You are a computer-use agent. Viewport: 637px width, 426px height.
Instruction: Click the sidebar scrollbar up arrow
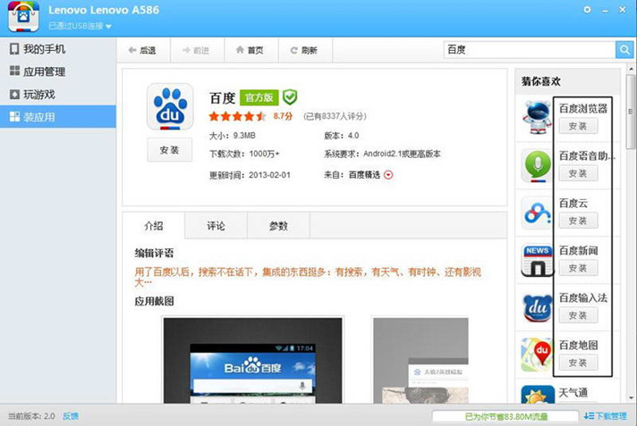[x=631, y=70]
